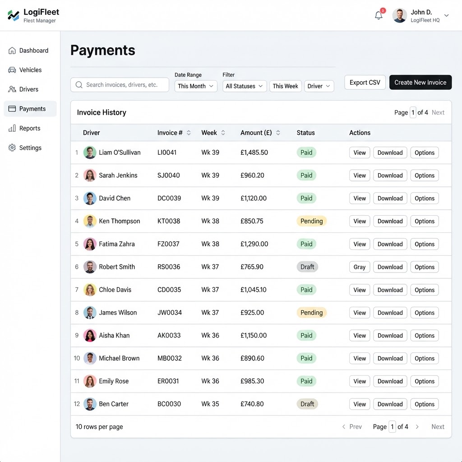This screenshot has width=462, height=462.
Task: Expand the user account chevron
Action: click(446, 15)
